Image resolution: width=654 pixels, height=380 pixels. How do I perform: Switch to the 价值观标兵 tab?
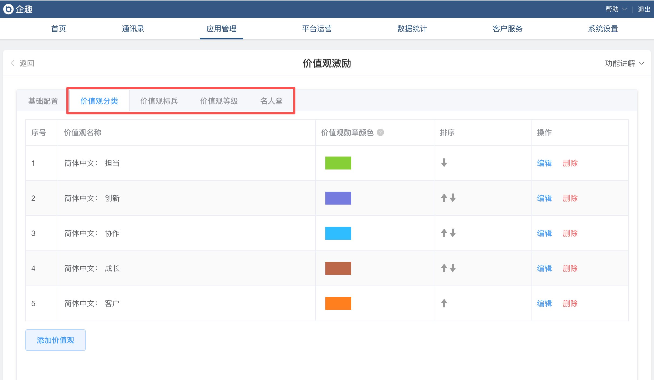[x=159, y=101]
